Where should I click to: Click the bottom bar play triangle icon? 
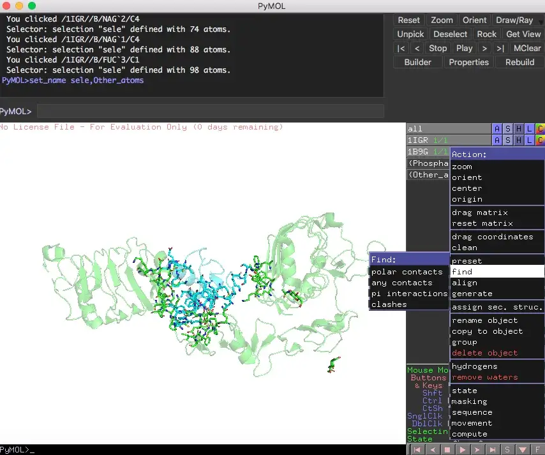click(x=463, y=450)
